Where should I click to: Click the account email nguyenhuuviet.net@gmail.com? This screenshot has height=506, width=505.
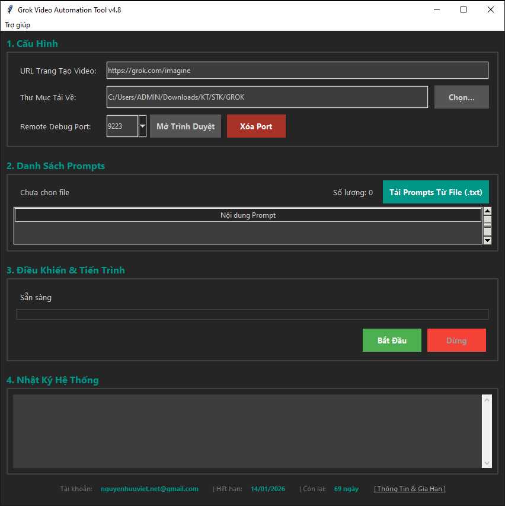(149, 489)
